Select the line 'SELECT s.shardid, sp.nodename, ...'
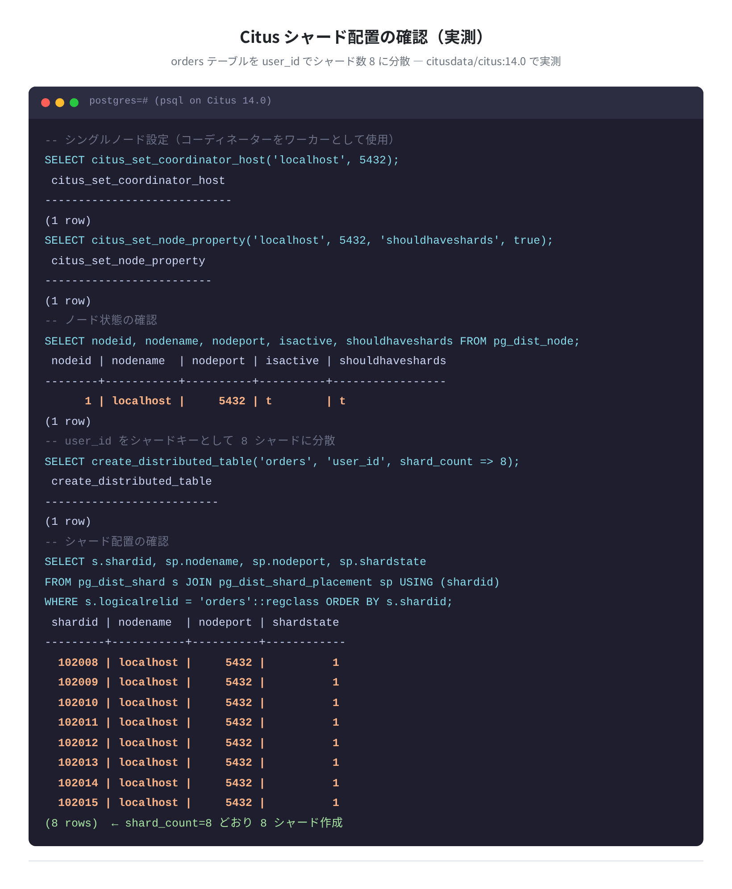 235,562
